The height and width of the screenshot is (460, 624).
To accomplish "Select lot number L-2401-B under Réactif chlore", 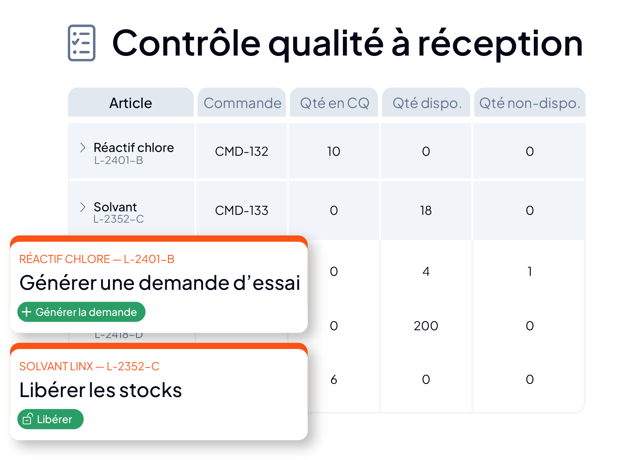I will pyautogui.click(x=119, y=160).
